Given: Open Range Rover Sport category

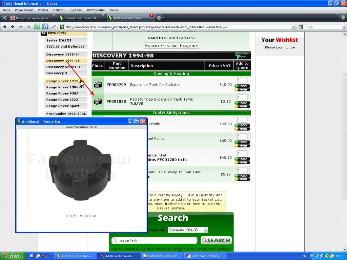Looking at the screenshot, I should tap(65, 106).
